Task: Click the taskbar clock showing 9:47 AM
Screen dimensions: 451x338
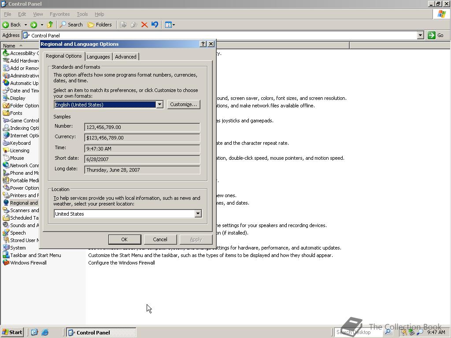Action: 436,332
